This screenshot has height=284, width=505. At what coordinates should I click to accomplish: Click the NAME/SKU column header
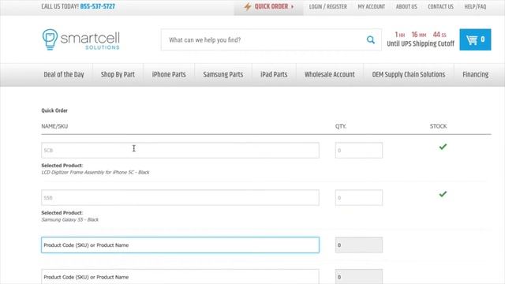[x=54, y=126]
